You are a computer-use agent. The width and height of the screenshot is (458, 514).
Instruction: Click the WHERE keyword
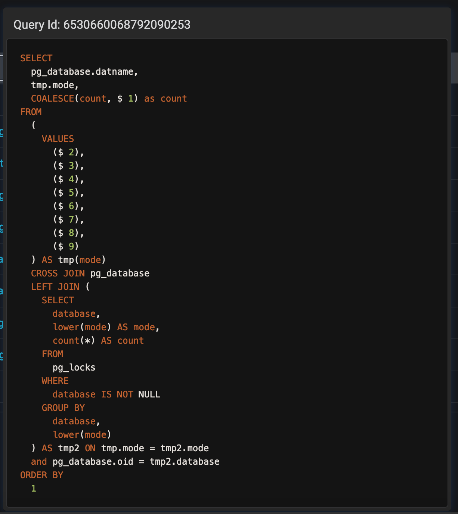click(55, 381)
